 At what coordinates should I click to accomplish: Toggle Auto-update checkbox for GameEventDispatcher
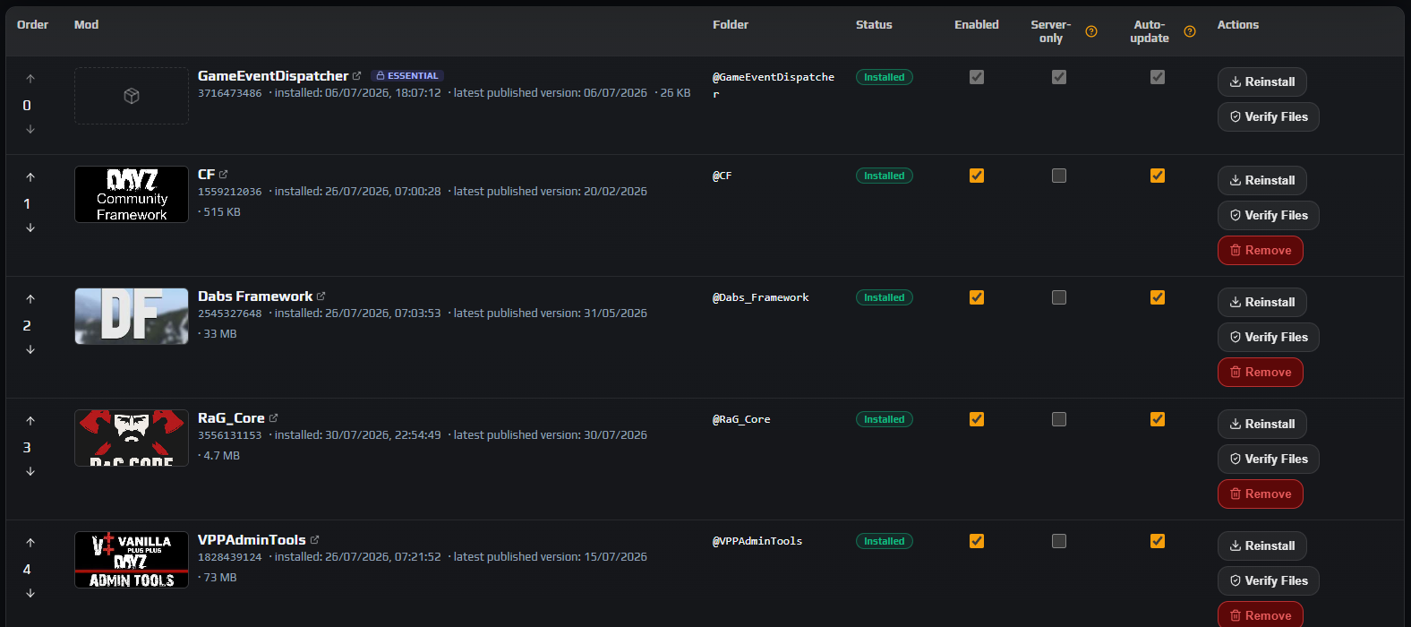pos(1158,77)
